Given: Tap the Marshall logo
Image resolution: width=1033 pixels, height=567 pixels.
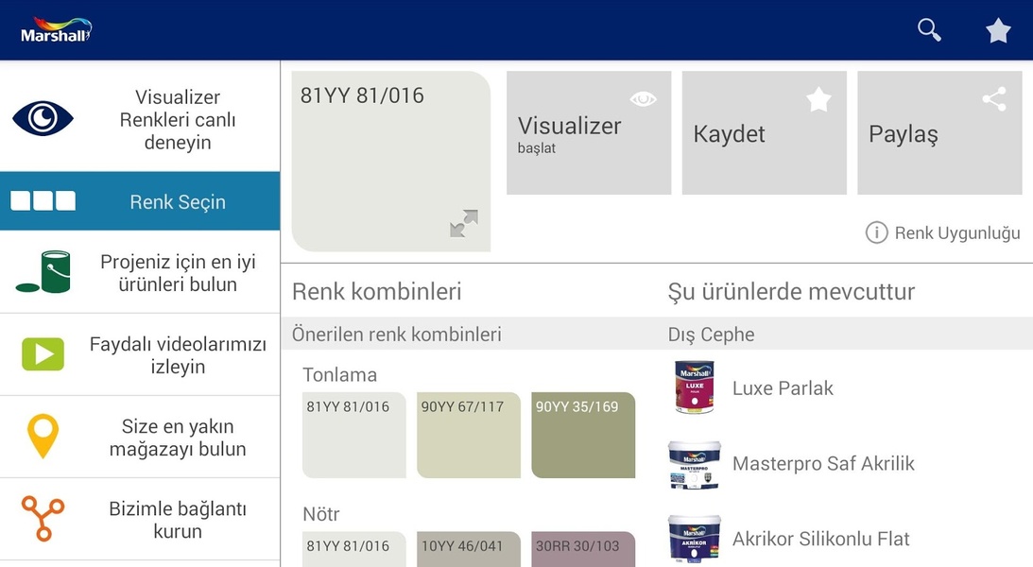Looking at the screenshot, I should coord(56,30).
